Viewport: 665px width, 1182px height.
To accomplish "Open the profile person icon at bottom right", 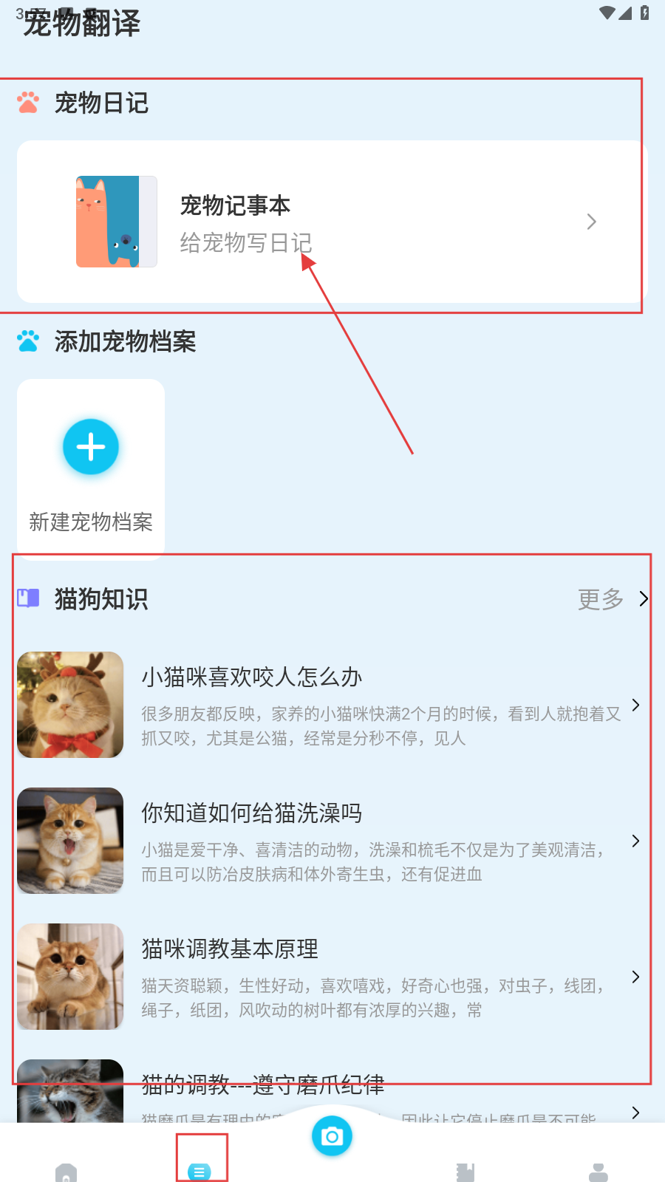I will (598, 1172).
